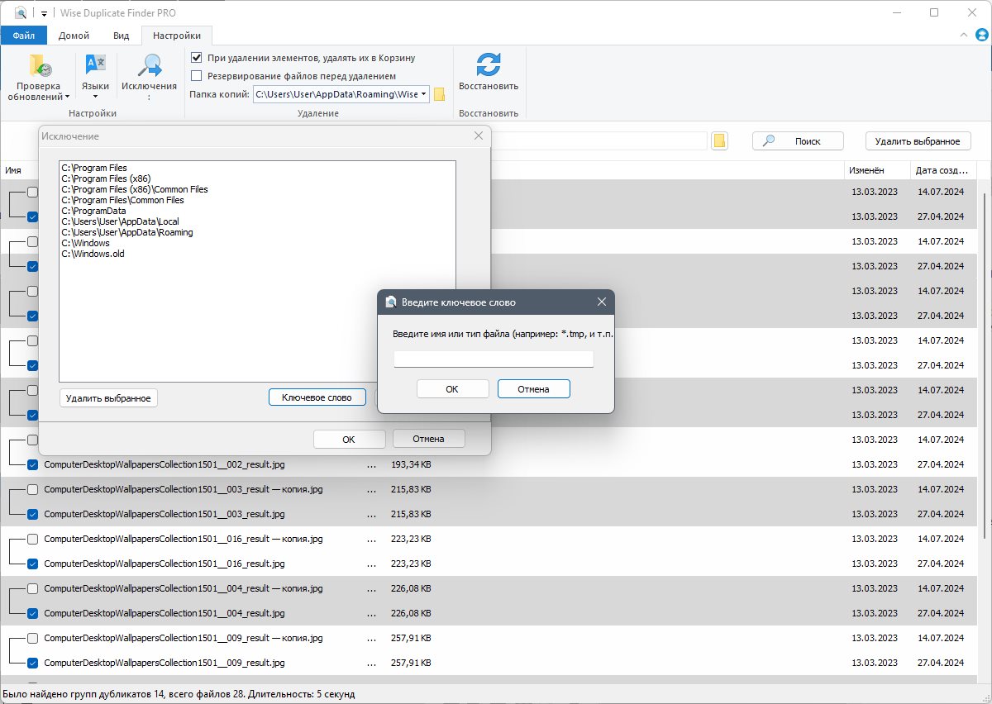This screenshot has width=992, height=704.
Task: Open the Папка копий path combo box
Action: click(341, 94)
